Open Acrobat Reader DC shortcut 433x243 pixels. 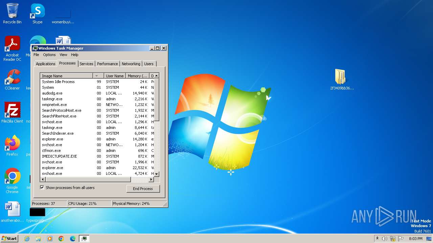12,49
